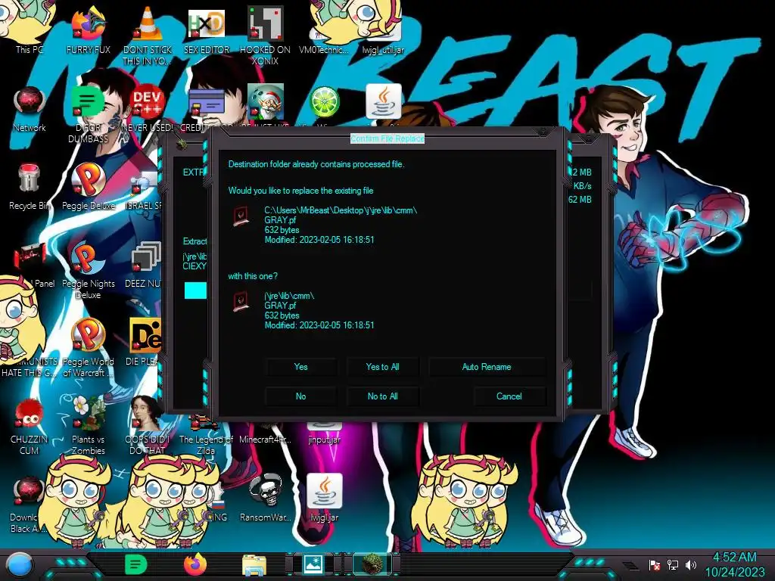Click Confirm File Replace title bar
The width and height of the screenshot is (775, 581).
387,138
